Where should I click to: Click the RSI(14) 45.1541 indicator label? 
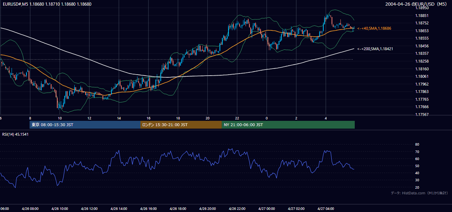(15, 134)
